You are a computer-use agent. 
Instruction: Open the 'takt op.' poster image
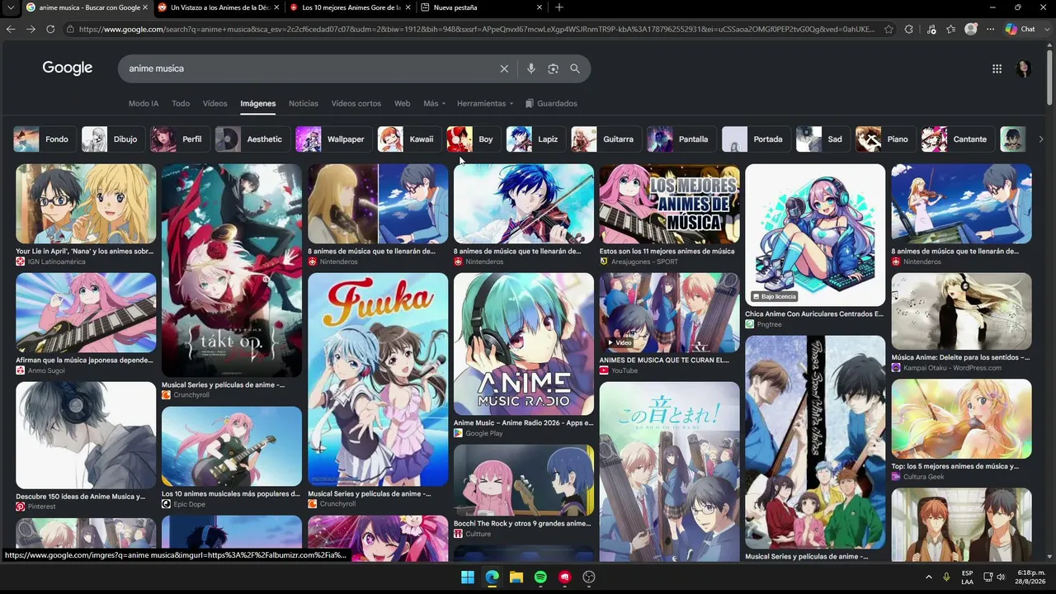tap(232, 271)
